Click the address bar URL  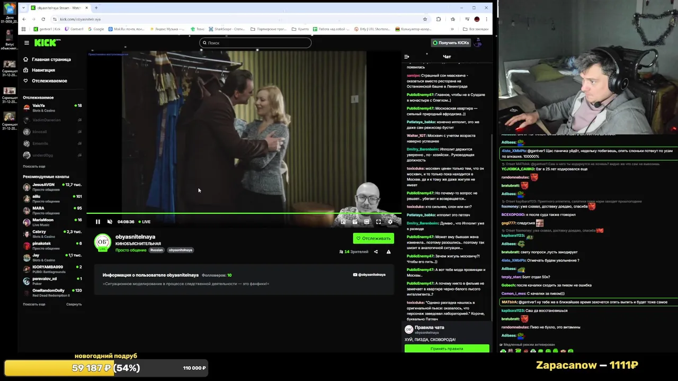pyautogui.click(x=81, y=19)
